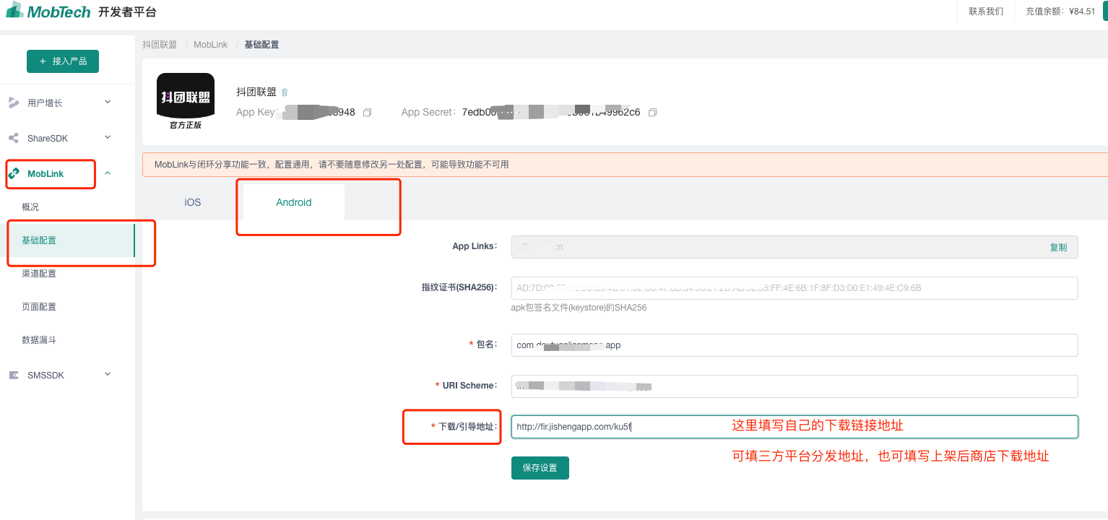Go to 抖团联盟 breadcrumb link
The height and width of the screenshot is (520, 1108).
point(160,45)
